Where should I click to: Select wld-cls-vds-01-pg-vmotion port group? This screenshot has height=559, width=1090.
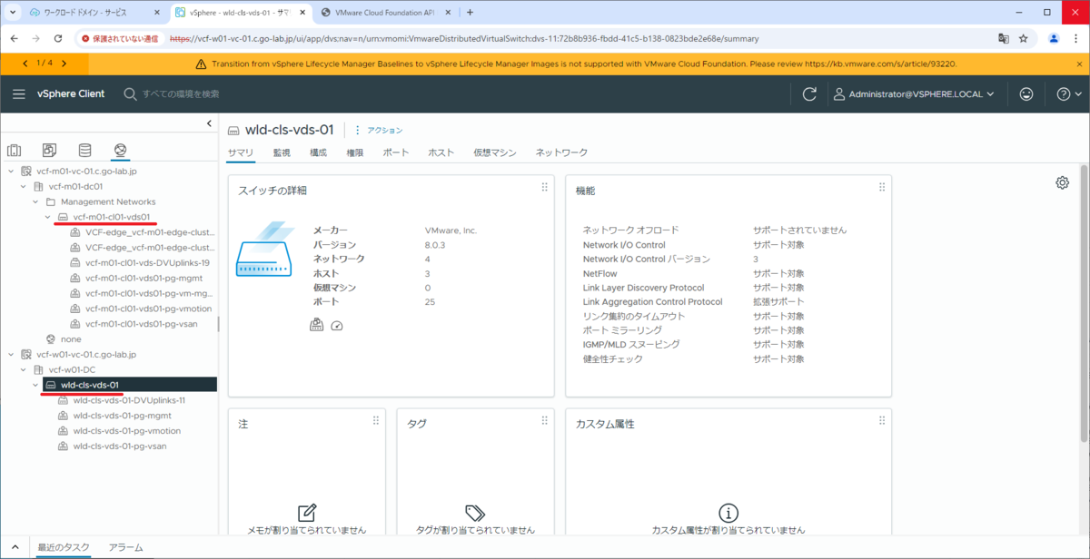pyautogui.click(x=126, y=431)
